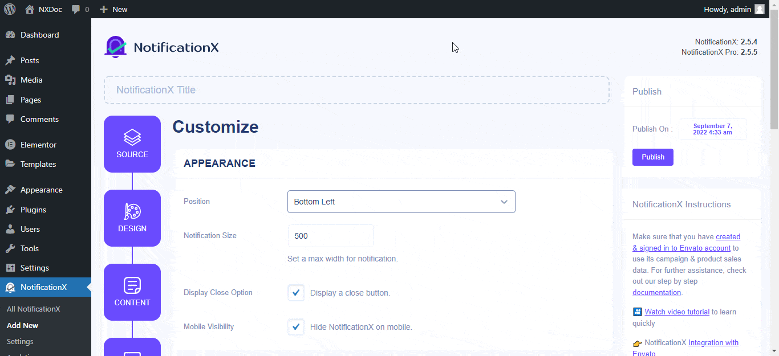Uncheck Display a close button checkbox
This screenshot has height=356, width=779.
pyautogui.click(x=296, y=293)
